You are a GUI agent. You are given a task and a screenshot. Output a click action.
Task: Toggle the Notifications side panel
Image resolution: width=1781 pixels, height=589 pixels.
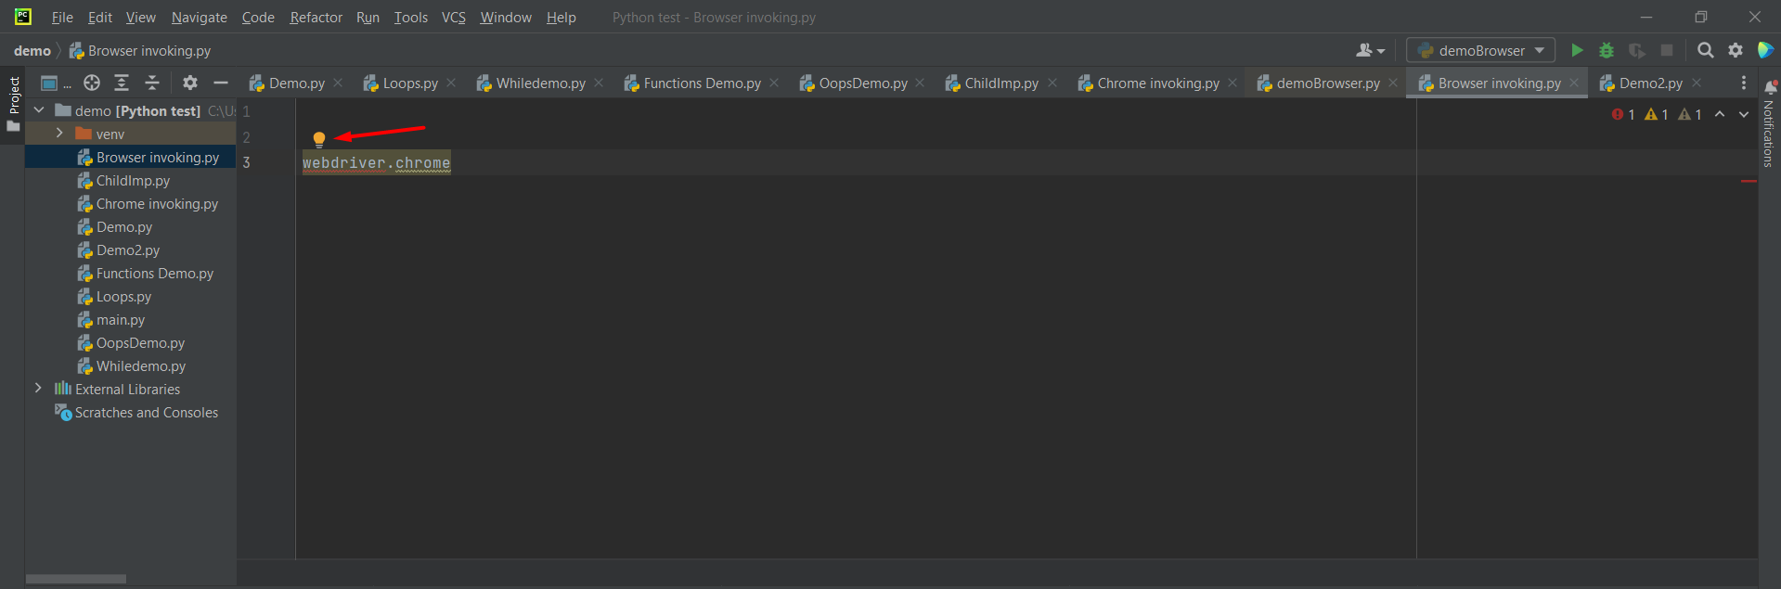tap(1769, 125)
